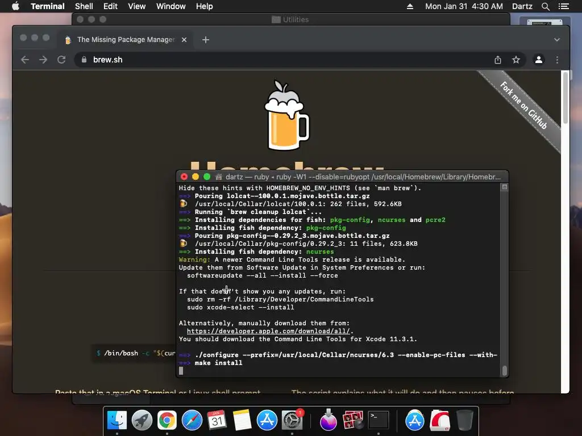The width and height of the screenshot is (582, 436).
Task: Open Trash from the Dock
Action: (465, 420)
